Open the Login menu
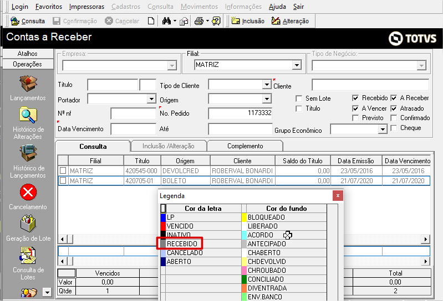Image resolution: width=443 pixels, height=301 pixels. pyautogui.click(x=19, y=7)
